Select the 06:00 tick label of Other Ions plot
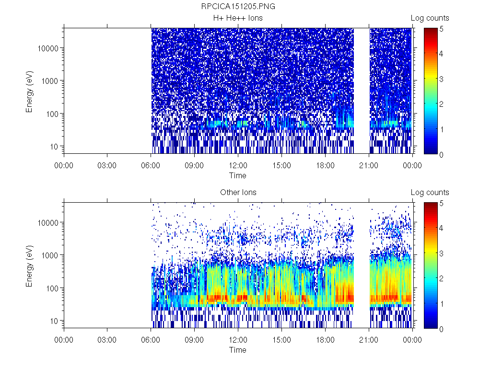 coord(151,340)
